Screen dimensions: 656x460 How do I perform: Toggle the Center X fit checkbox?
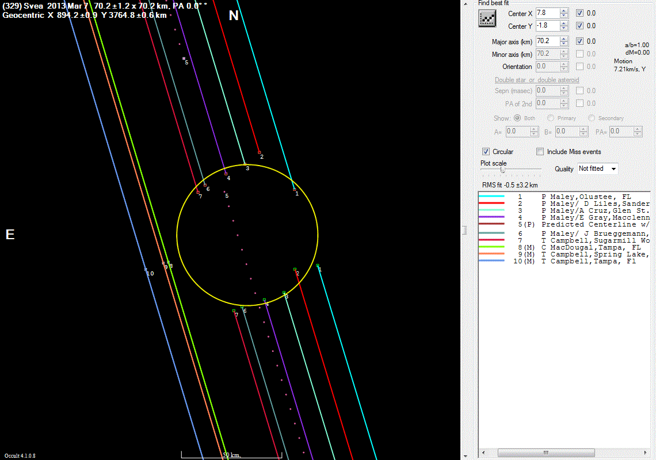click(579, 13)
